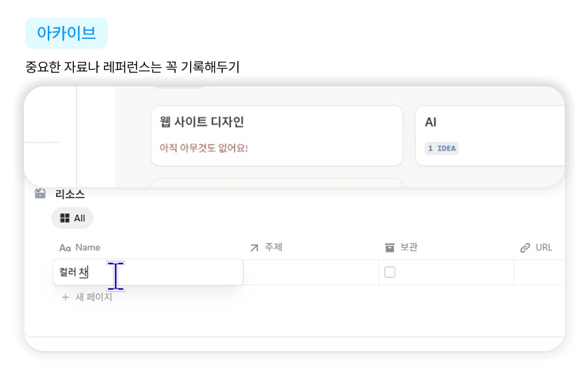The image size is (588, 373).
Task: Switch to the All view tab
Action: tap(72, 218)
